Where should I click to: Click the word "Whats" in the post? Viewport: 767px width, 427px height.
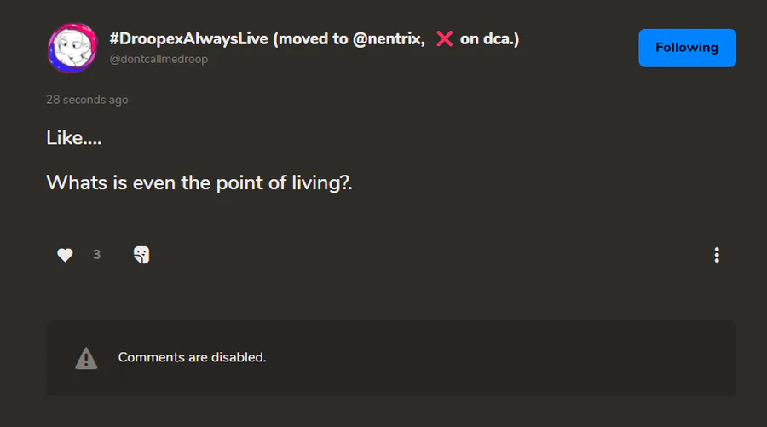coord(77,182)
